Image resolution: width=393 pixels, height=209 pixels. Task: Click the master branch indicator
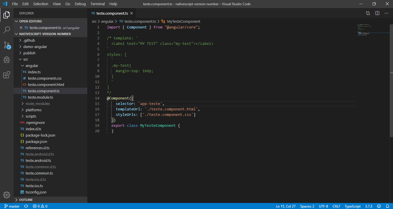(x=12, y=206)
